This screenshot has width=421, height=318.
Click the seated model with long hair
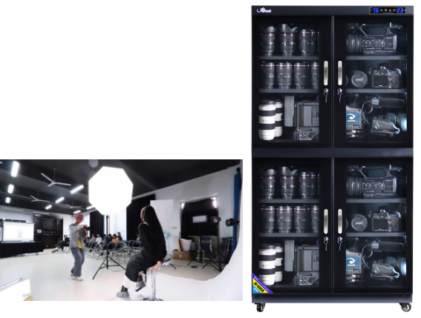[145, 251]
